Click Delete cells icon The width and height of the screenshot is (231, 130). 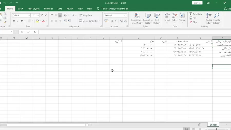pos(175,15)
